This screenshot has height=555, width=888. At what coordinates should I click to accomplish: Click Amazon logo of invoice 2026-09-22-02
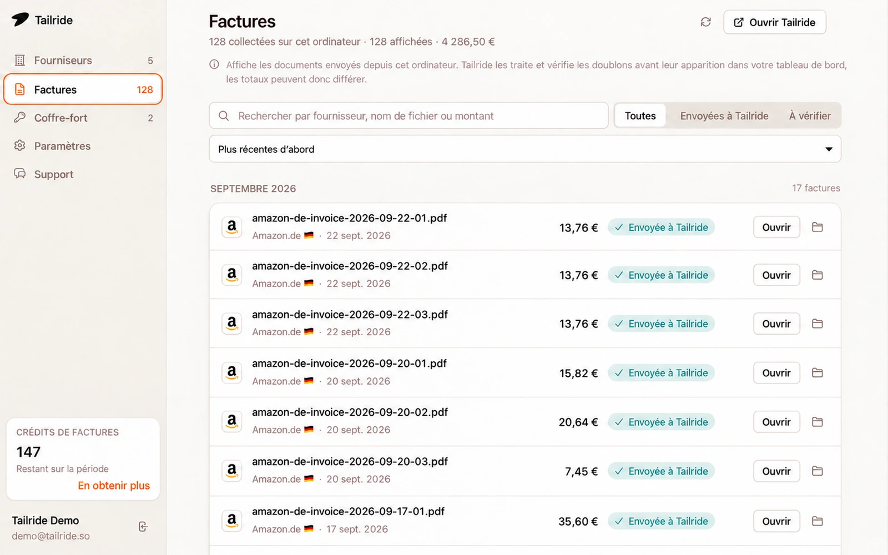point(232,275)
